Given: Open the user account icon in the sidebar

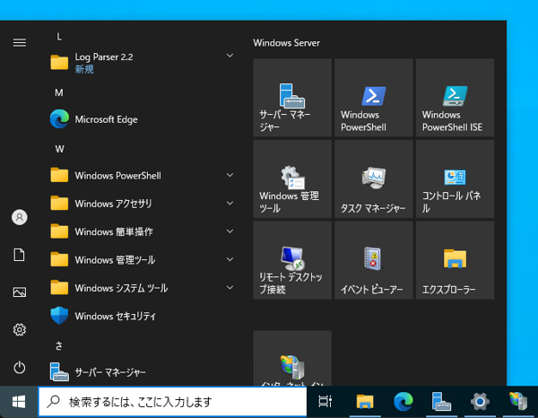Looking at the screenshot, I should [x=20, y=217].
